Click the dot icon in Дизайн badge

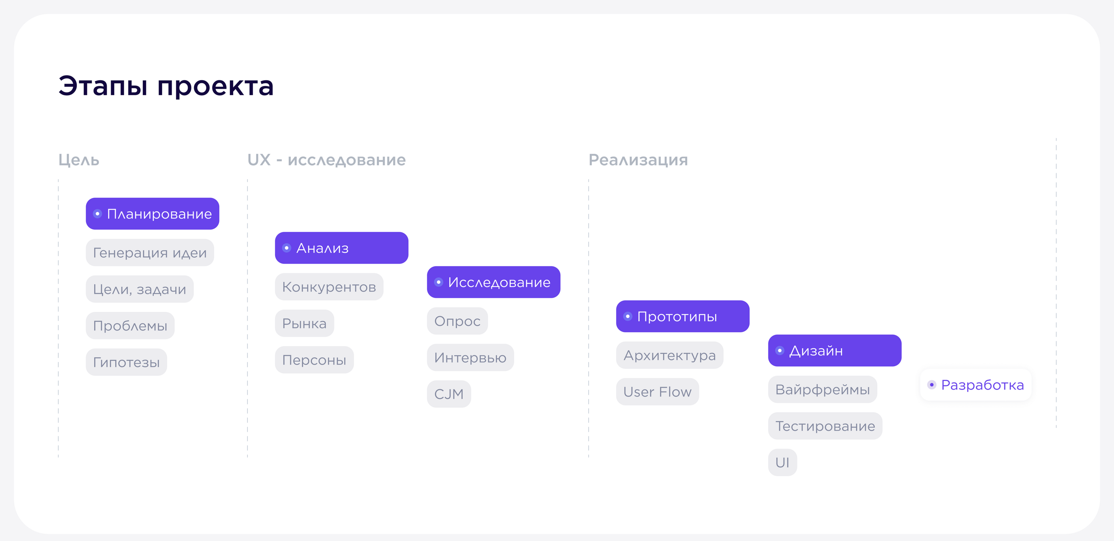[x=780, y=350]
